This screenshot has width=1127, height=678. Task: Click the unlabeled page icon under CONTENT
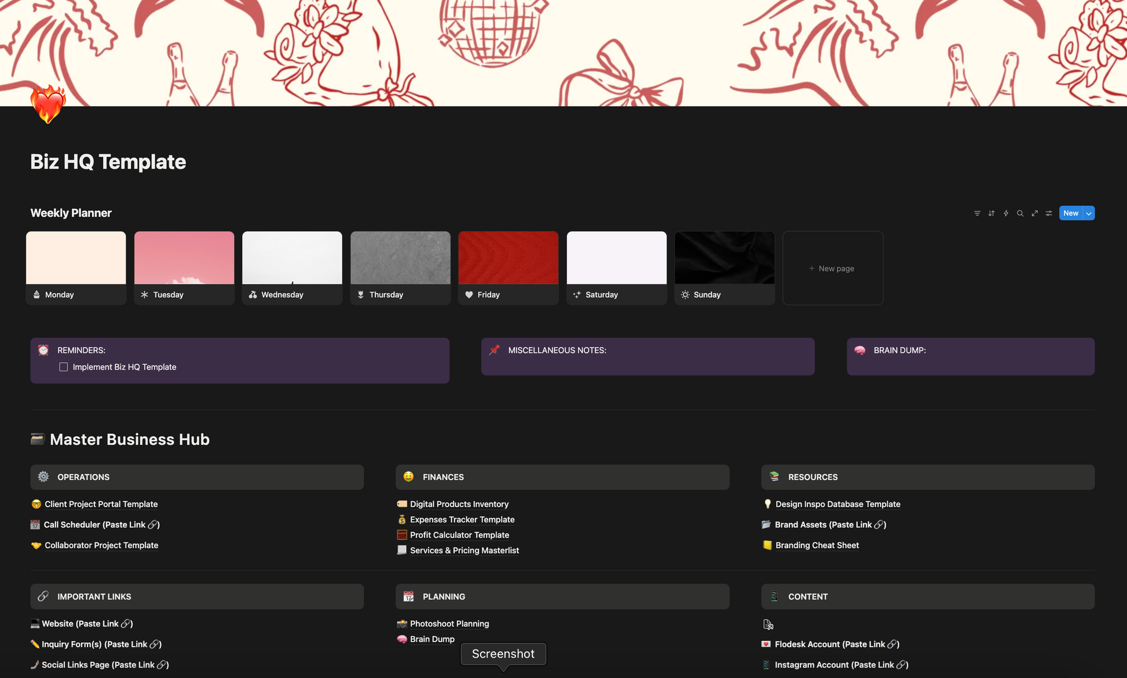tap(768, 625)
